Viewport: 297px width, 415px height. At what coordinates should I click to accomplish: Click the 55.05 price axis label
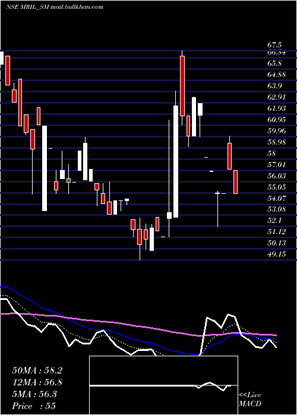pos(277,187)
